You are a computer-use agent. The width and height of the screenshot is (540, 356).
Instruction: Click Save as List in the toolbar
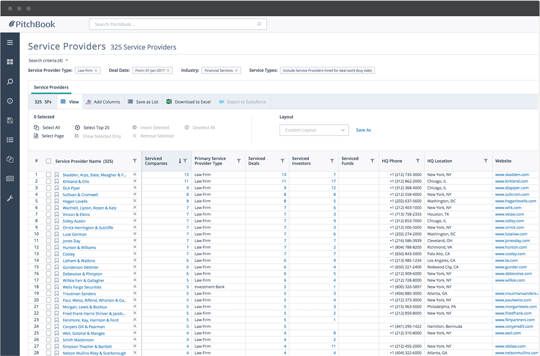click(x=143, y=102)
